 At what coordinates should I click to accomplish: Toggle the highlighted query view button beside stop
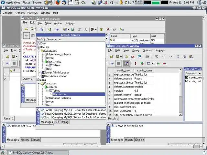click(126, 64)
